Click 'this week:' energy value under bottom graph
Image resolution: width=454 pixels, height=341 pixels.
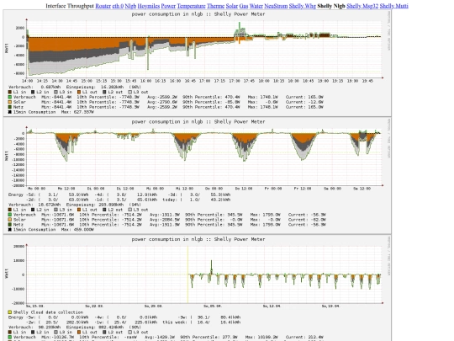(201, 322)
